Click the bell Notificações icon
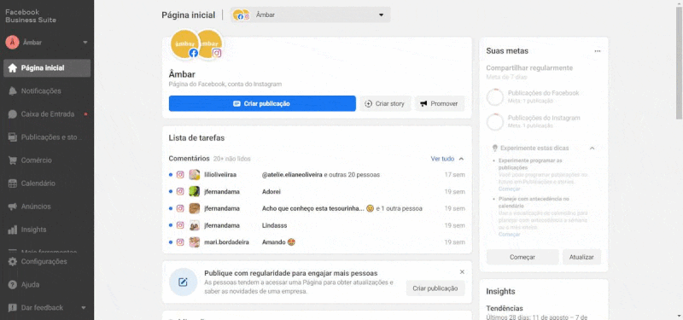The image size is (683, 320). [x=13, y=91]
